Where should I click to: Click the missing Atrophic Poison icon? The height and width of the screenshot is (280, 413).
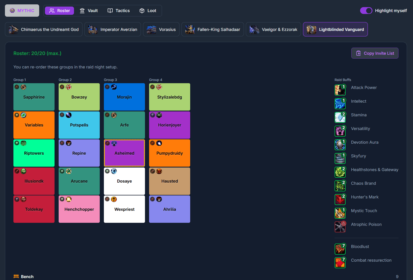pyautogui.click(x=340, y=227)
